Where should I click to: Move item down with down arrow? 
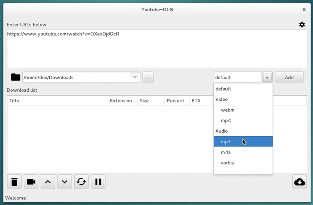(x=65, y=182)
